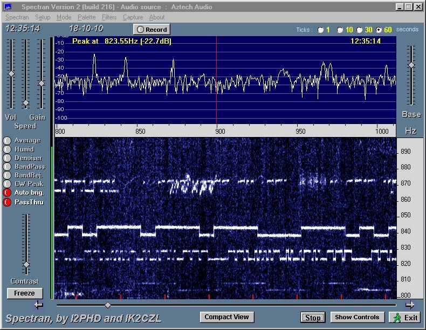This screenshot has height=330, width=426.
Task: Select the 30 seconds ticks option
Action: click(360, 30)
